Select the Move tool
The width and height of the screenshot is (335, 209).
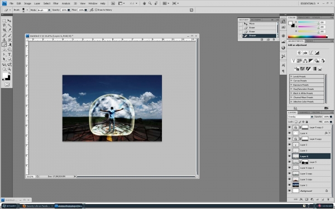(x=9, y=21)
